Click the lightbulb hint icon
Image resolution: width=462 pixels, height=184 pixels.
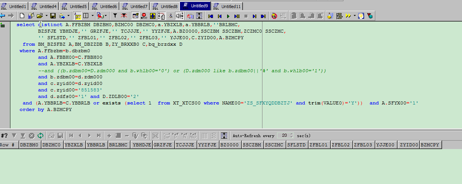[x=361, y=16]
